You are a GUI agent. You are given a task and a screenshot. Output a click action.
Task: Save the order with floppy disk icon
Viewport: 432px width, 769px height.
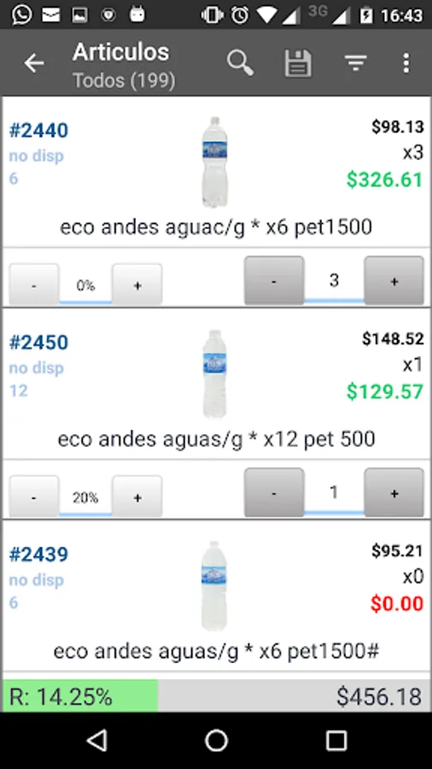coord(298,63)
